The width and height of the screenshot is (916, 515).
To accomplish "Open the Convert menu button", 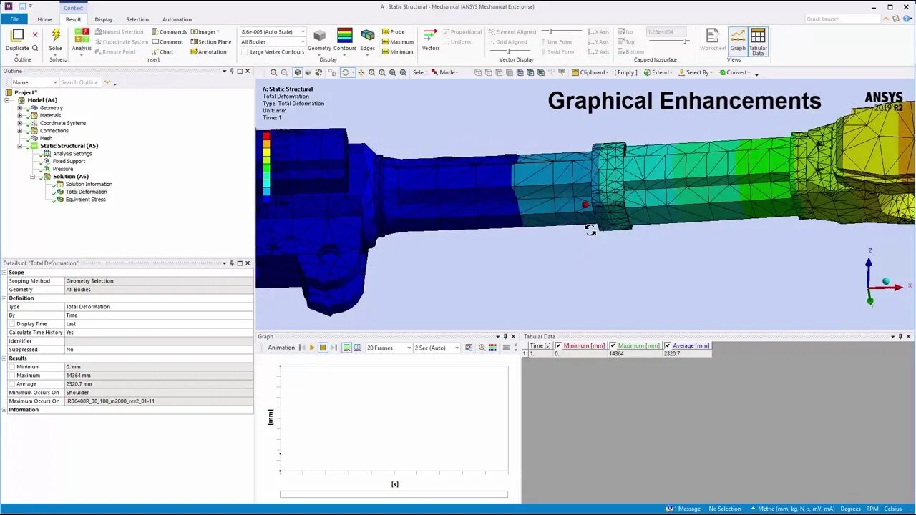I will point(734,72).
